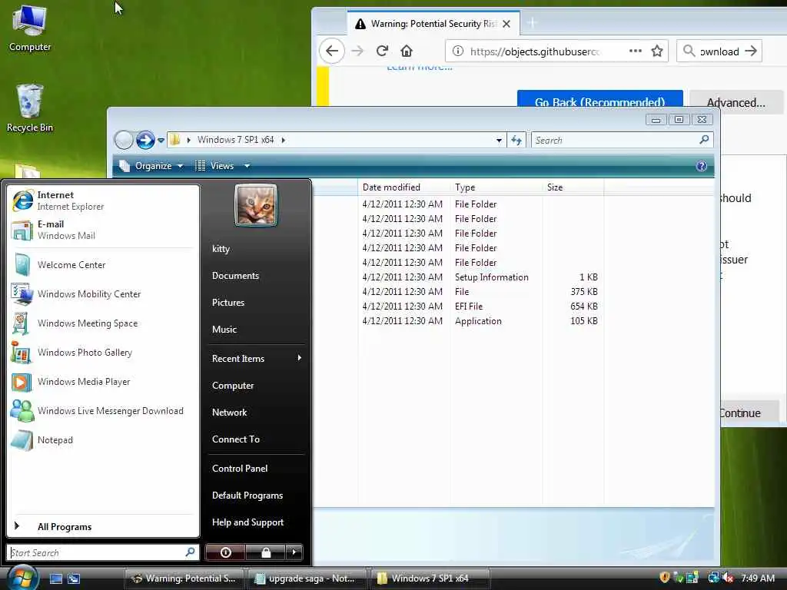
Task: Open Connect To
Action: click(255, 439)
